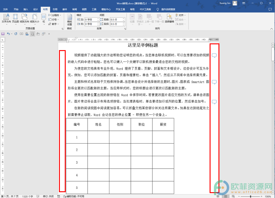This screenshot has height=198, width=275.
Task: Click the first comment balloon in right margin
Action: coord(214,56)
